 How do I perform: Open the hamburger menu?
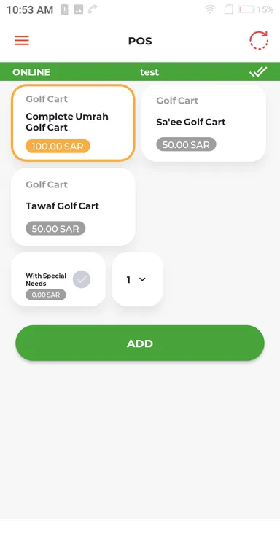[22, 41]
